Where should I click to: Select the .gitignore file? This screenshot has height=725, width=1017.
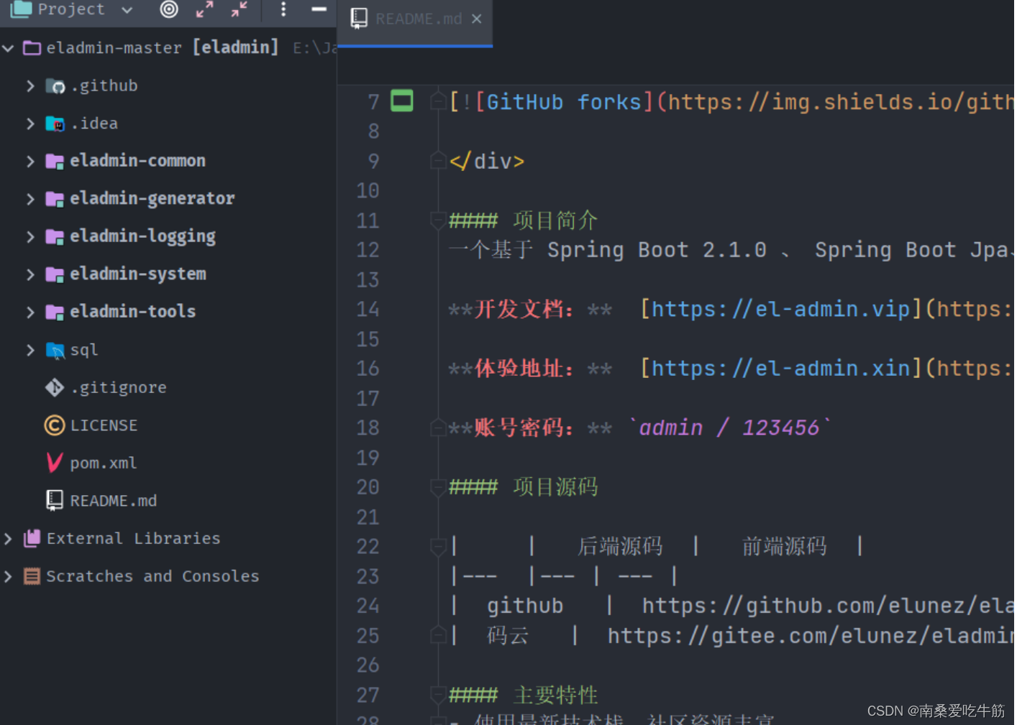[x=119, y=388]
